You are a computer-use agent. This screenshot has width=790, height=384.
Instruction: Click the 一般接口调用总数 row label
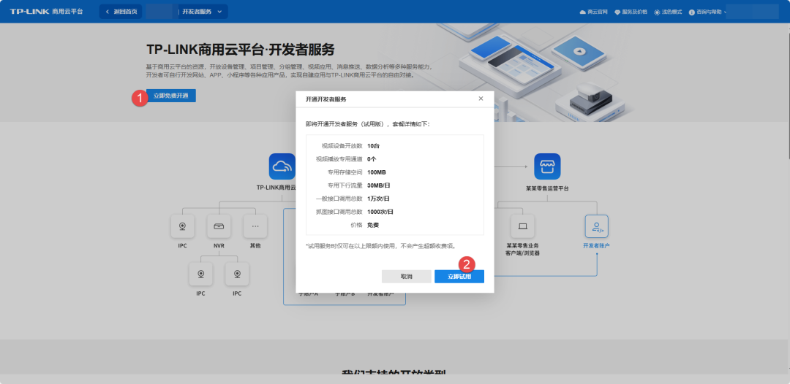coord(339,199)
